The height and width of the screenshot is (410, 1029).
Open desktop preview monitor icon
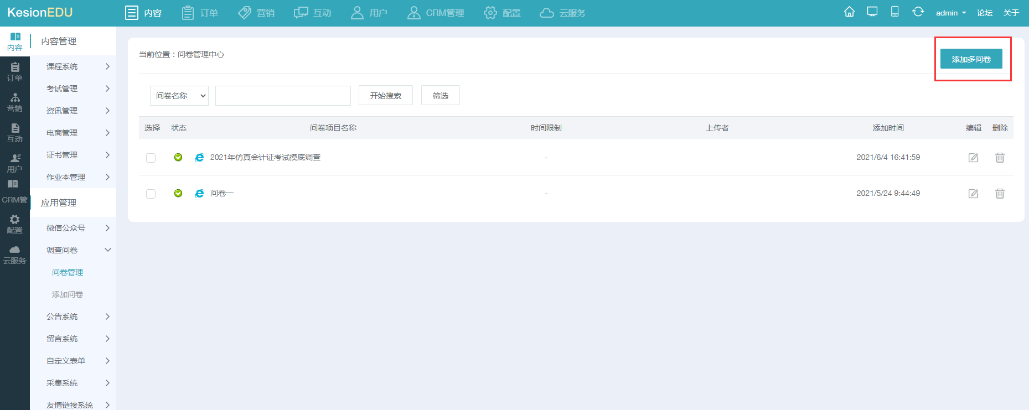coord(872,12)
